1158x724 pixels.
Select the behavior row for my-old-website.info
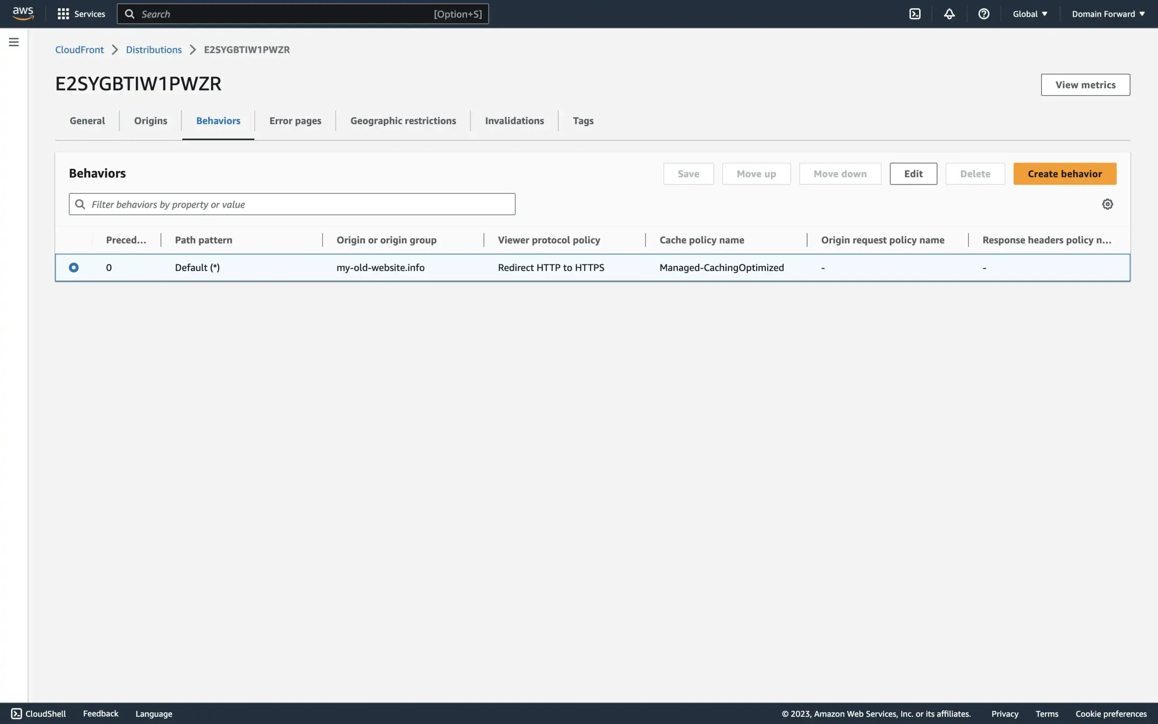(380, 267)
